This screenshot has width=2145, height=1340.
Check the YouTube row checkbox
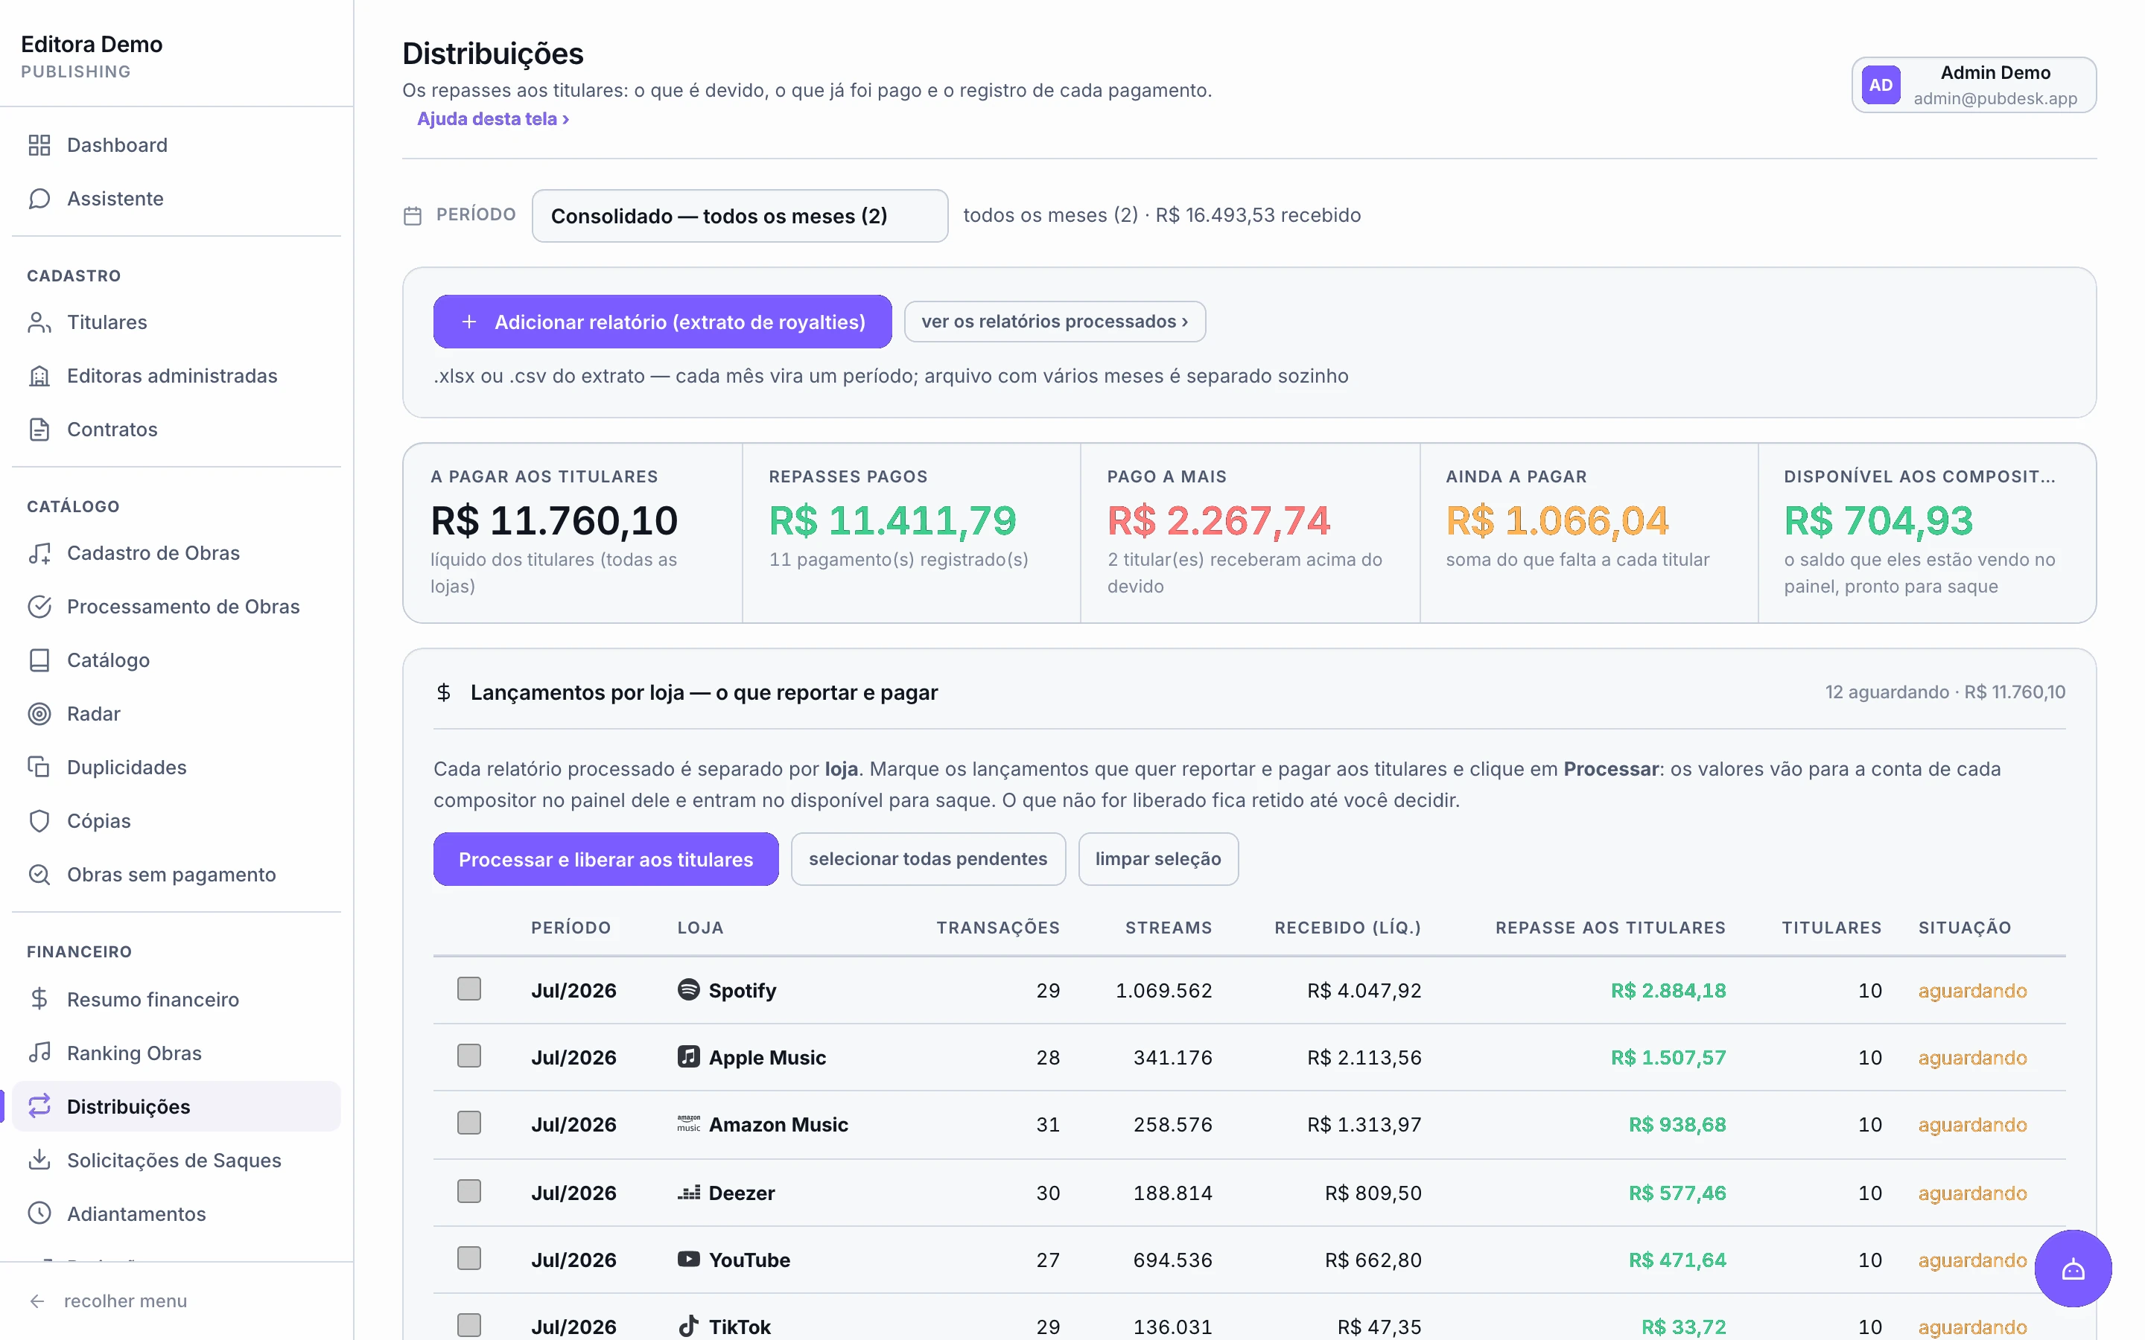pyautogui.click(x=469, y=1260)
